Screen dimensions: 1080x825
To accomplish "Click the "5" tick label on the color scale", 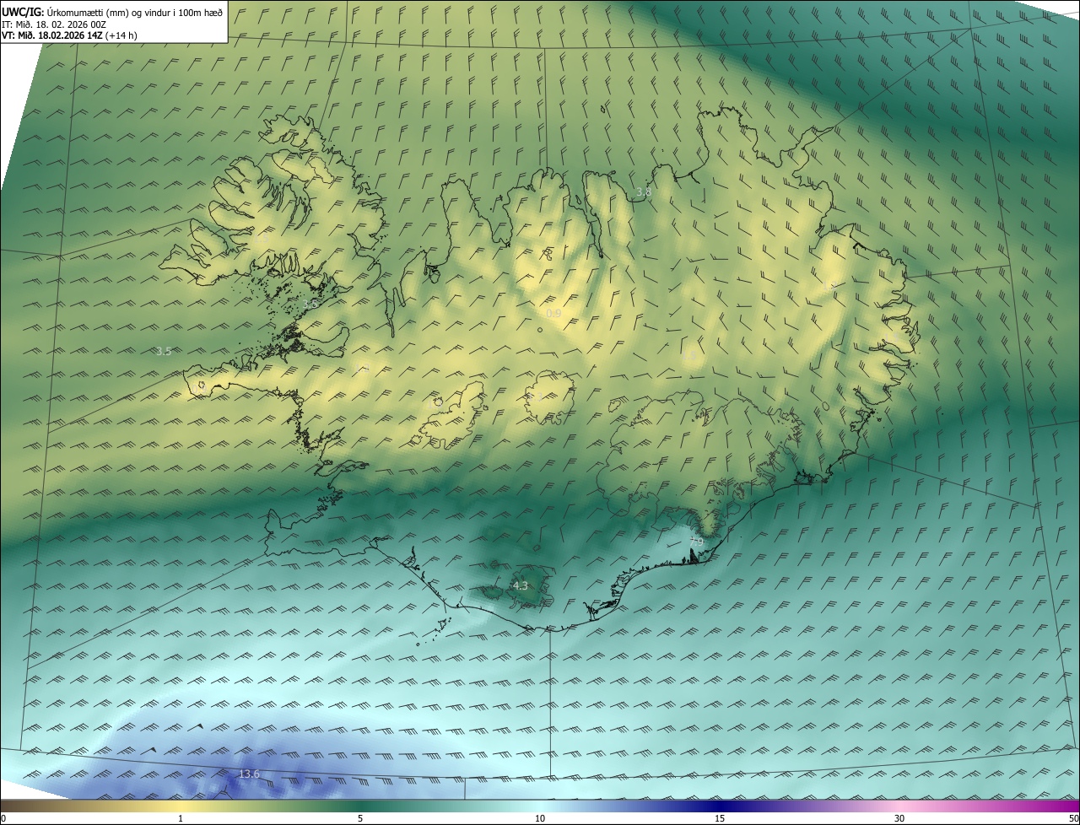I will (x=360, y=818).
